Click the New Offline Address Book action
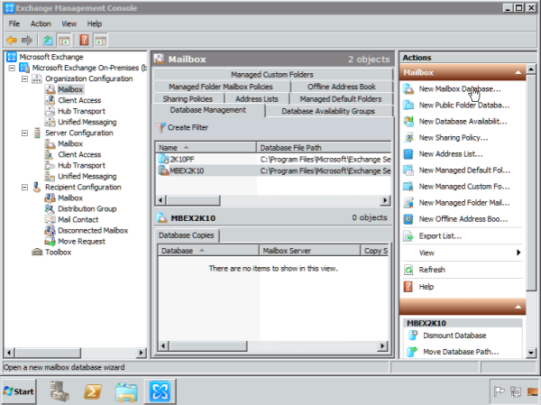Image resolution: width=541 pixels, height=405 pixels. [x=463, y=219]
